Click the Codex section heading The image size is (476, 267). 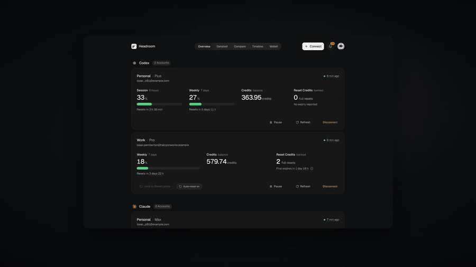coord(144,63)
